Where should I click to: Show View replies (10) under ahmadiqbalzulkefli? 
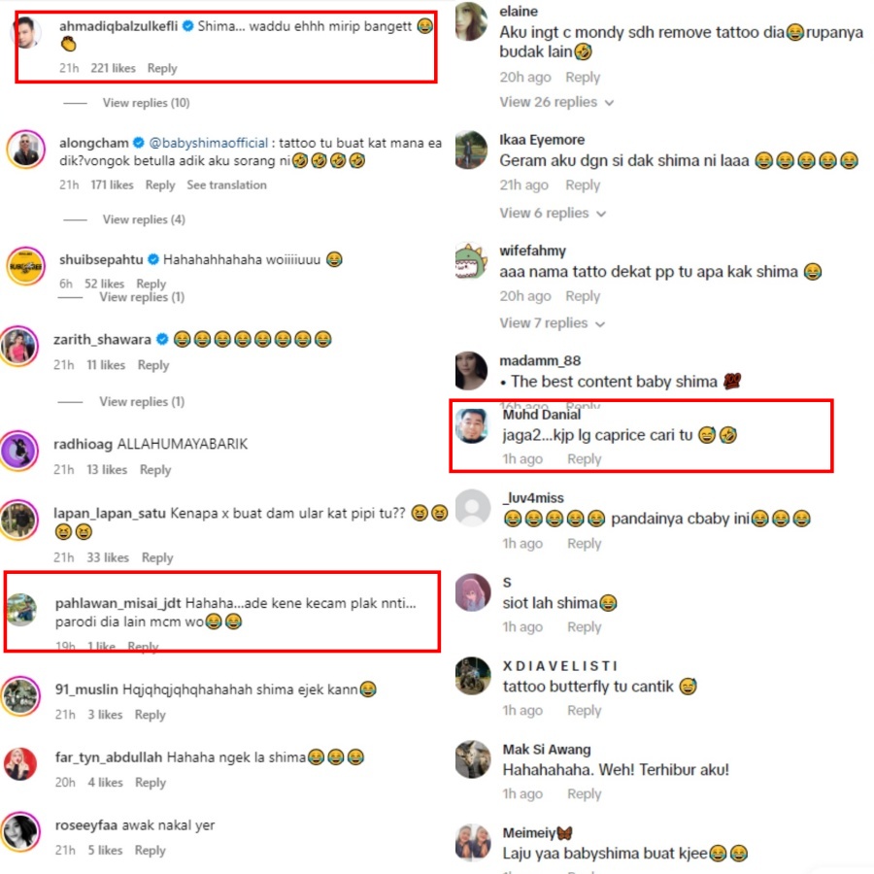[146, 103]
